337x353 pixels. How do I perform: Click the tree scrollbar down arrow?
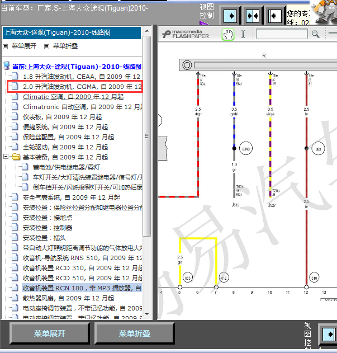coord(147,314)
